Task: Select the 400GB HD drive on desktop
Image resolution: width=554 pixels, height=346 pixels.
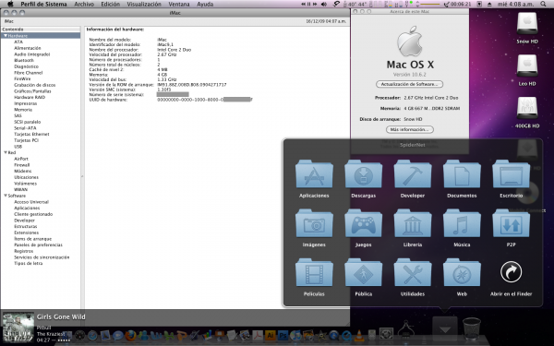Action: click(527, 109)
